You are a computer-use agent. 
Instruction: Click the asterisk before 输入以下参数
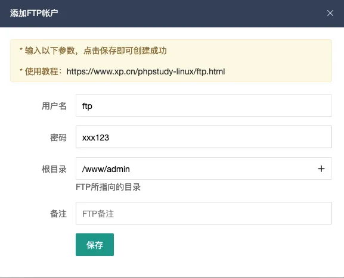point(21,49)
